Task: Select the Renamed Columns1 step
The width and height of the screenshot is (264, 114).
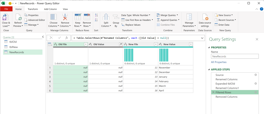Action: [235, 88]
